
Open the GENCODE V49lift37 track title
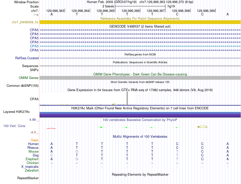coord(140,26)
